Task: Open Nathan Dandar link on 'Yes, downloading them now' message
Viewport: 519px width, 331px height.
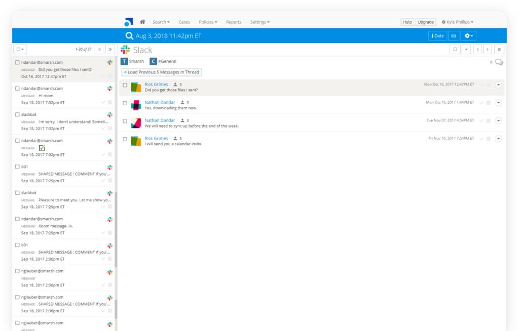Action: pyautogui.click(x=160, y=103)
